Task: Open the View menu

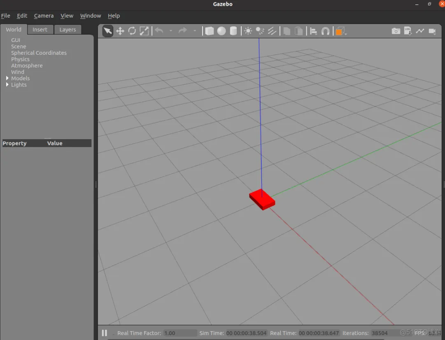Action: point(67,16)
